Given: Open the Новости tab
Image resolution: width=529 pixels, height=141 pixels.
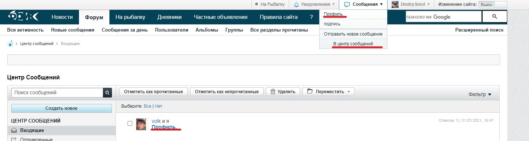Looking at the screenshot, I should pyautogui.click(x=62, y=17).
